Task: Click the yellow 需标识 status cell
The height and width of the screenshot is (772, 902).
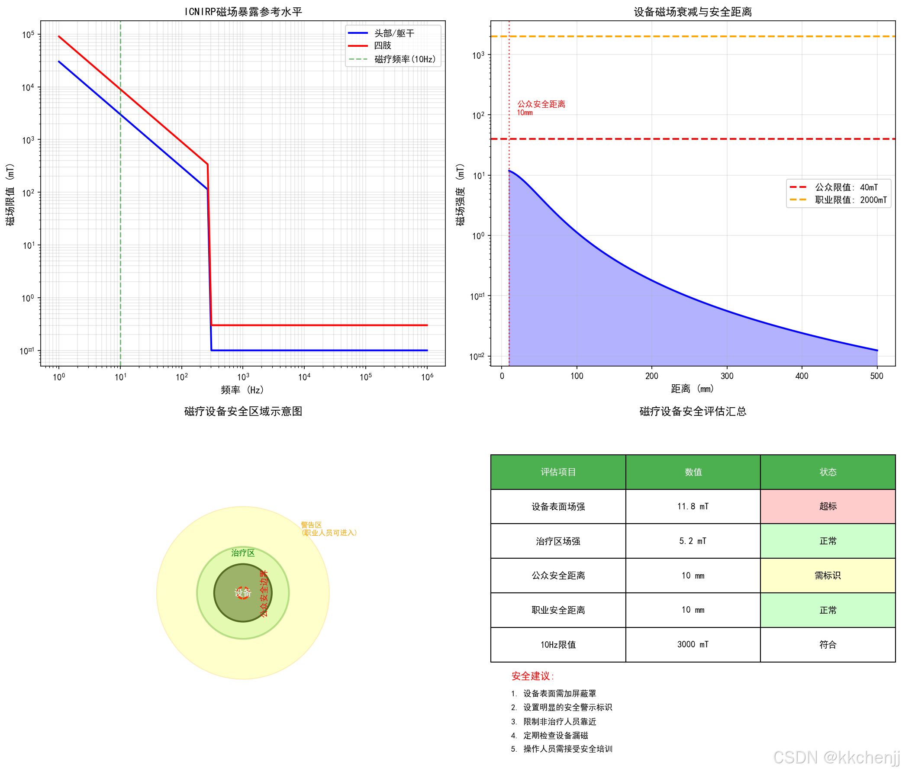Action: tap(828, 575)
